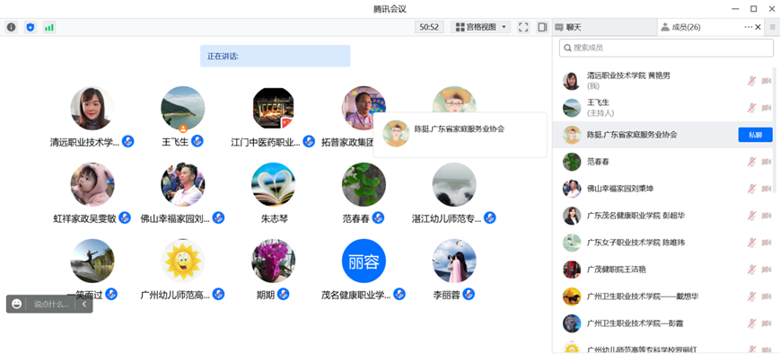Click muted mic badge beside 李丽蓉
Image resolution: width=780 pixels, height=354 pixels.
469,295
